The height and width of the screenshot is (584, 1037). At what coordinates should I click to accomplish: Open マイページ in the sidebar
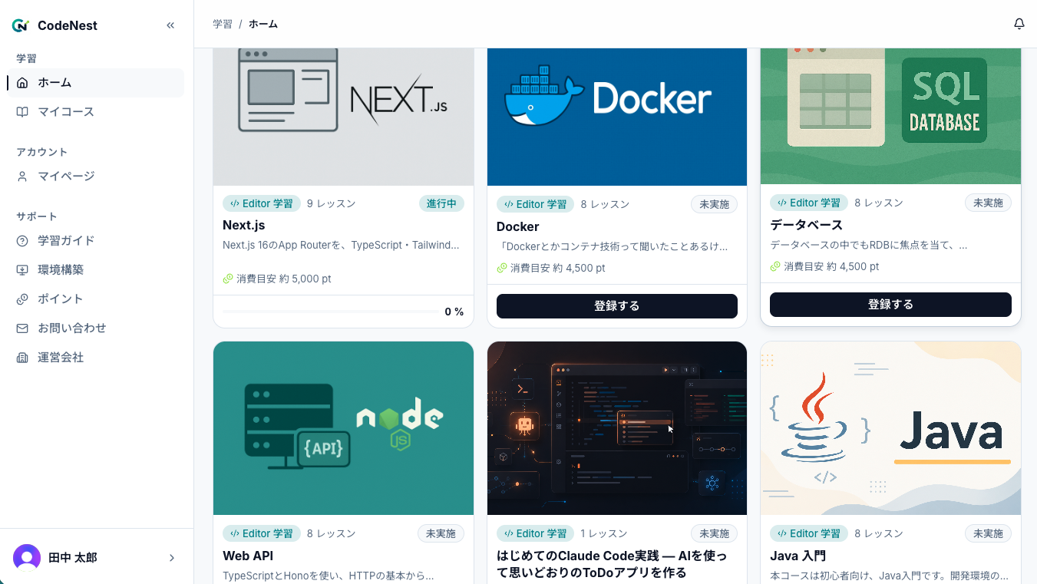pyautogui.click(x=96, y=177)
